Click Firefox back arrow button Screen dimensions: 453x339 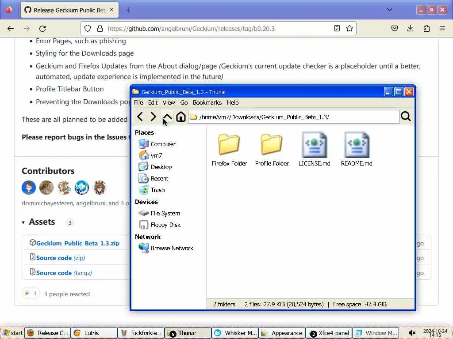click(x=11, y=28)
